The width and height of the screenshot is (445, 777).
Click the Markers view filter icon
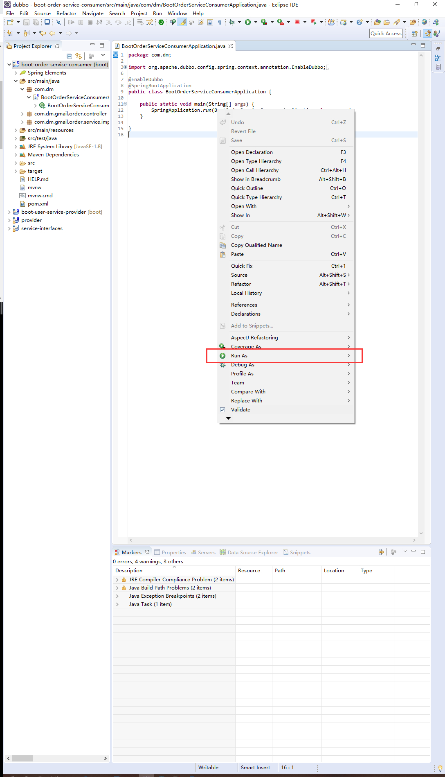(x=381, y=552)
